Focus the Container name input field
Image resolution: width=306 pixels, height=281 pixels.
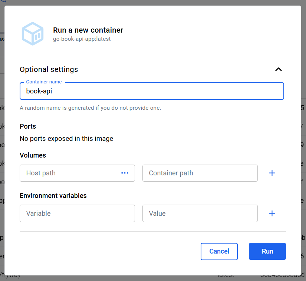pos(151,91)
